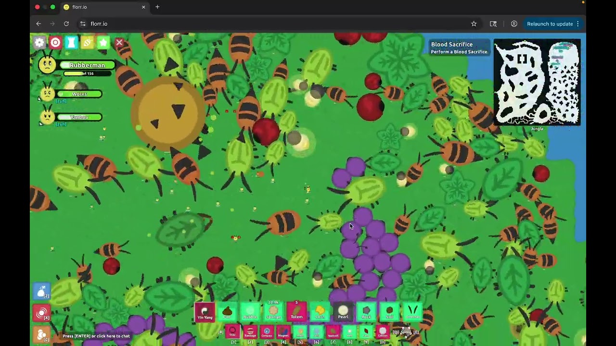Click the florr.io address bar
616x346 pixels.
point(279,24)
